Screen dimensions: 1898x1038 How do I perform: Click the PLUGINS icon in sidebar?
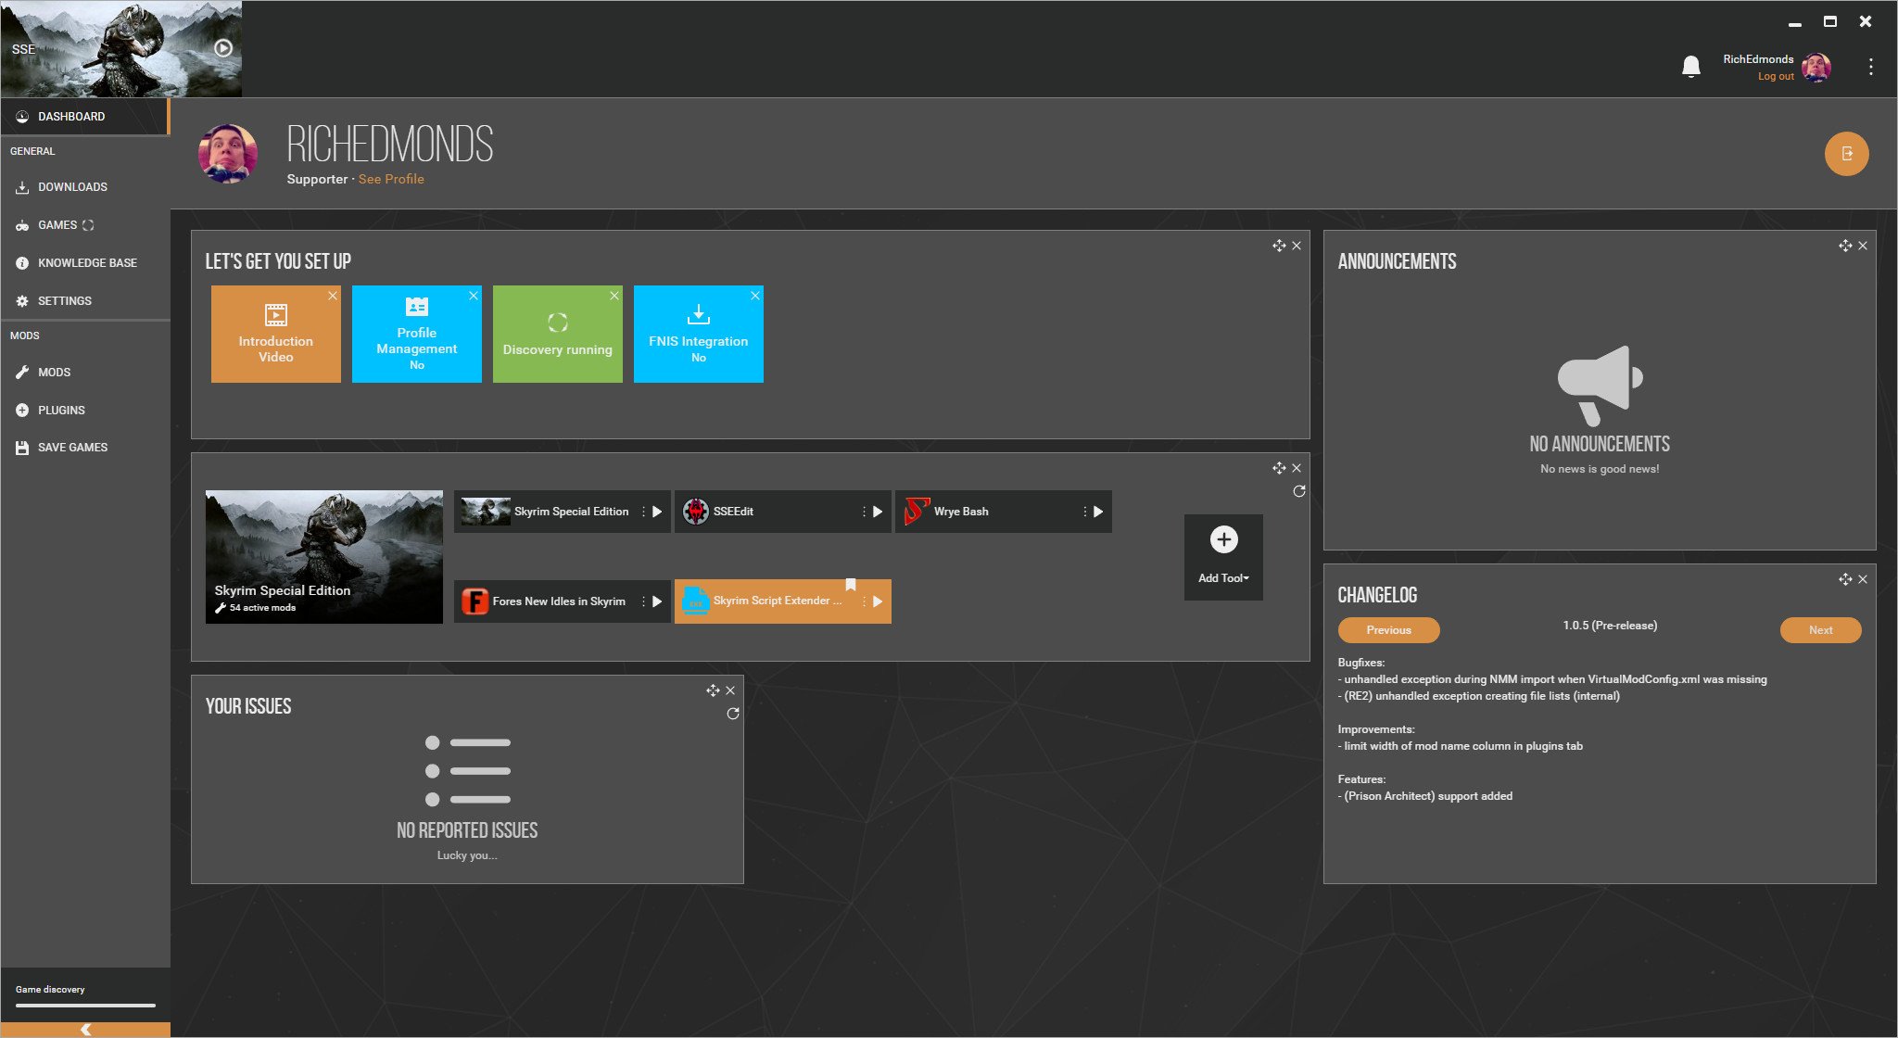[x=23, y=409]
